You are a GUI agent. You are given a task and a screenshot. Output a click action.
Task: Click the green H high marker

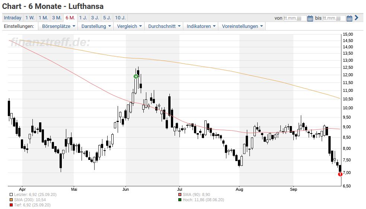tap(136, 76)
